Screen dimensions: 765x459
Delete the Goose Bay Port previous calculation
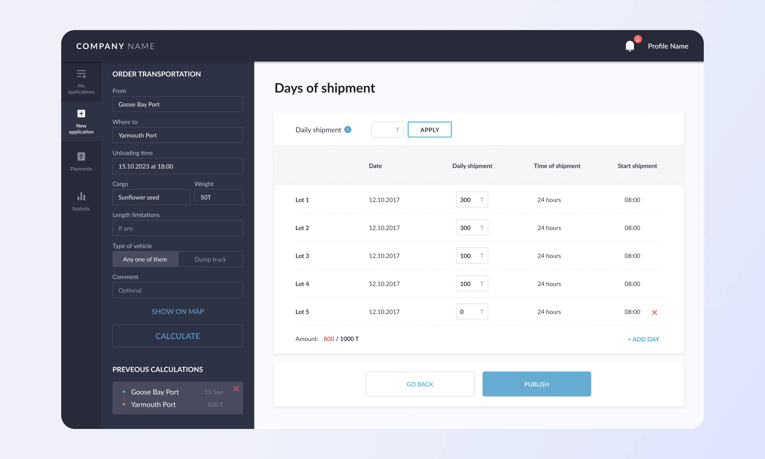click(236, 388)
